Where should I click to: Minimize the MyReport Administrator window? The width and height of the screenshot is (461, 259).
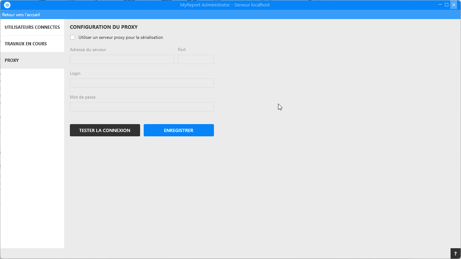[x=440, y=5]
